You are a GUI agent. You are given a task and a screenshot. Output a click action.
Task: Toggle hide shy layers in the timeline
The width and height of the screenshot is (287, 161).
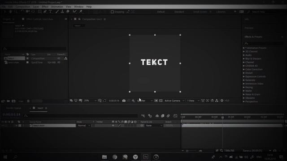pyautogui.click(x=157, y=116)
